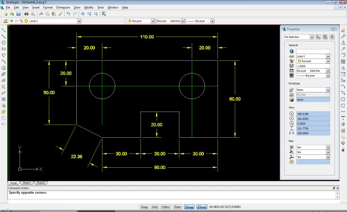Open Print Preview from the toolbar
The image size is (347, 212).
coord(33,14)
